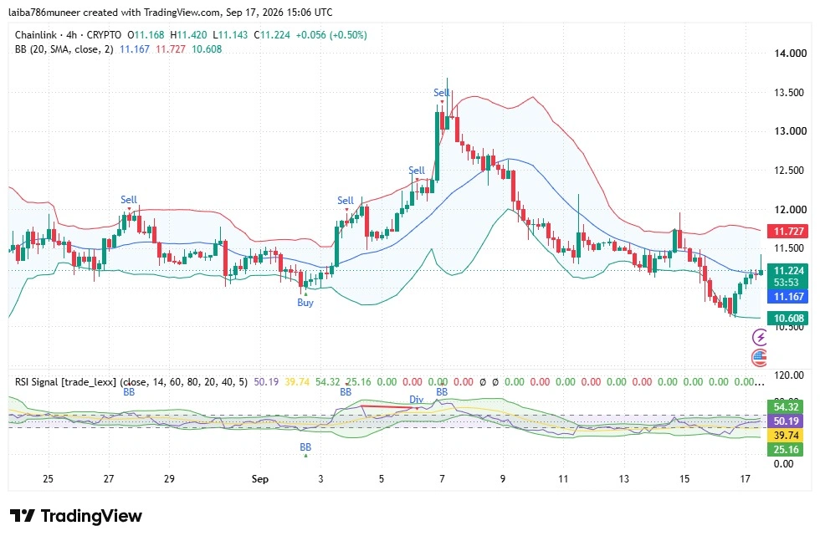The height and width of the screenshot is (541, 820).
Task: Click the laiba786muneer created with TradingView.com caption
Action: pos(171,12)
